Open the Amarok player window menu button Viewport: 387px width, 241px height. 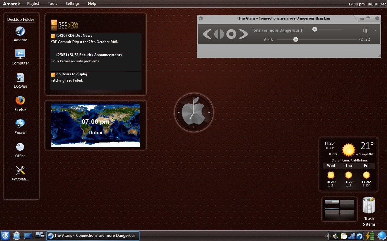point(200,18)
